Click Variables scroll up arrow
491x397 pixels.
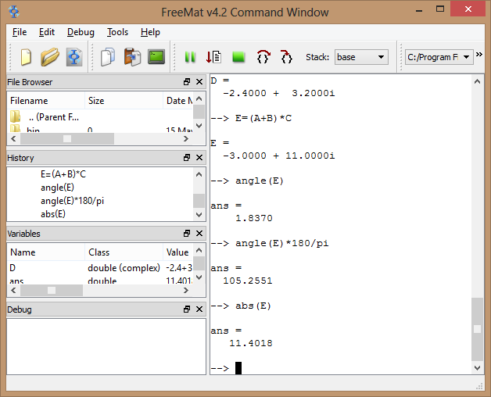click(x=199, y=250)
